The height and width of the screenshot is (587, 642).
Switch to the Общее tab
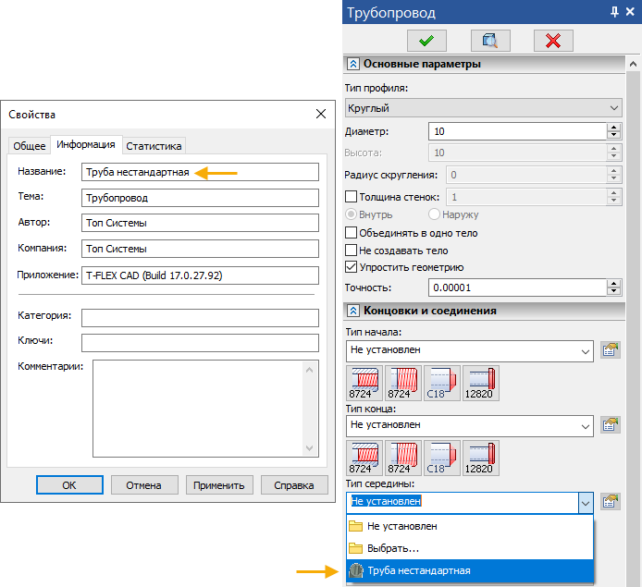[29, 145]
